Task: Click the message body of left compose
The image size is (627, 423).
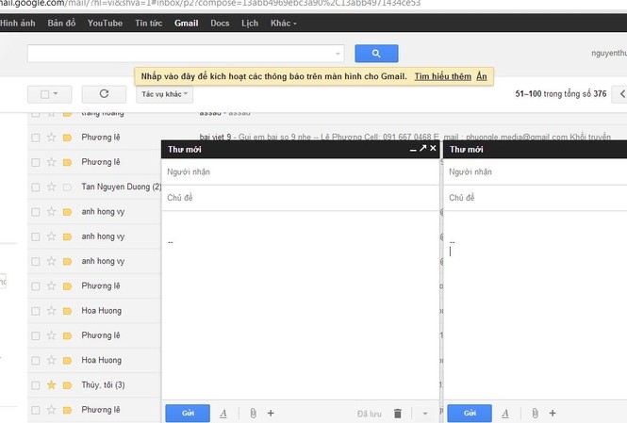Action: click(301, 305)
